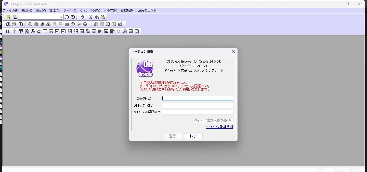Screen dimensions: 367x172
Task: Click the shortcut arrow icon in bottom toolbar
Action: (100, 31)
